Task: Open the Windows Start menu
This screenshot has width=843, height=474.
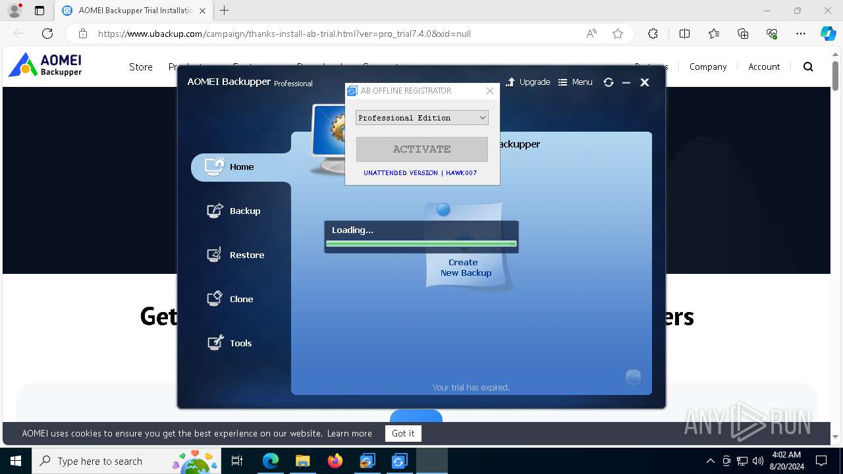Action: pyautogui.click(x=16, y=461)
